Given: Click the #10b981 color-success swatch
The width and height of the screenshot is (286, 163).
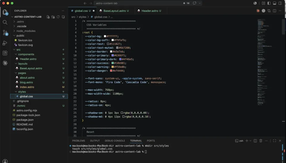Looking at the screenshot, I should pyautogui.click(x=113, y=63).
